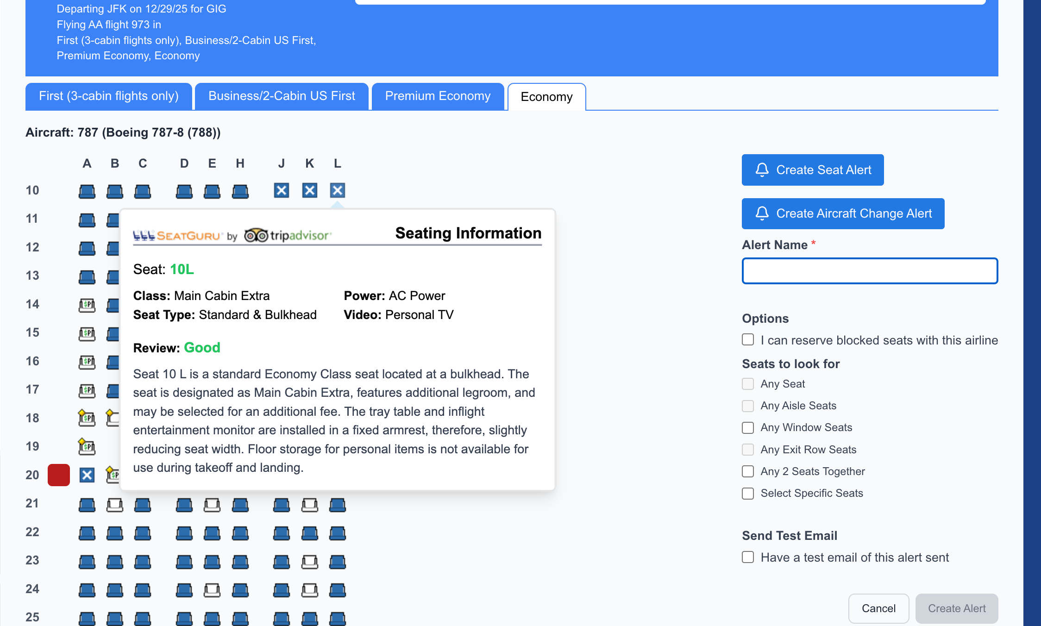The height and width of the screenshot is (626, 1041).
Task: Select the premium paid seat at row 19 A
Action: coord(87,446)
